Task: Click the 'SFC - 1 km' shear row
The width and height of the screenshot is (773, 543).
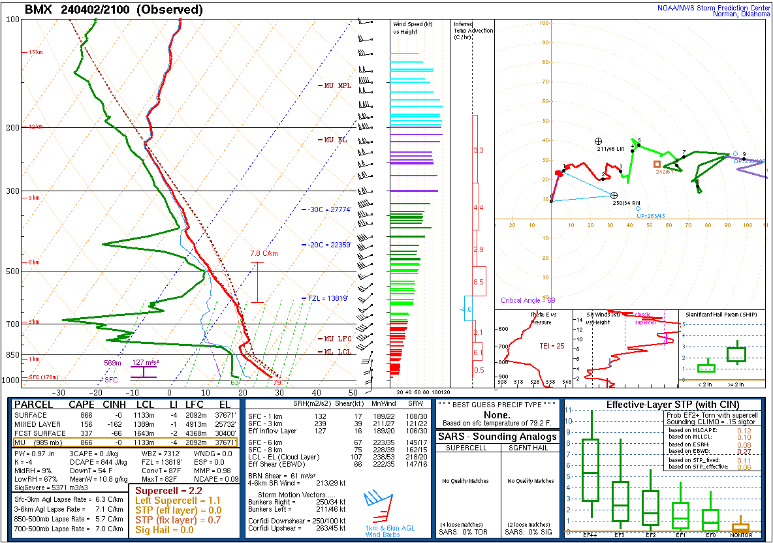Action: (x=338, y=416)
